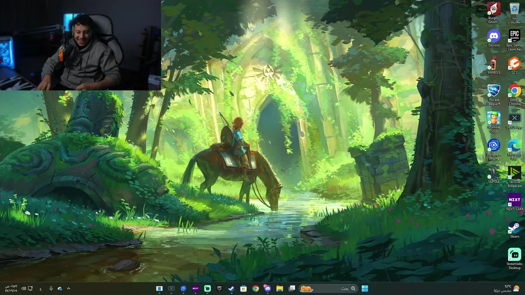Select the Steam desktop shortcut
Screen dimensions: 525x295
point(514,229)
